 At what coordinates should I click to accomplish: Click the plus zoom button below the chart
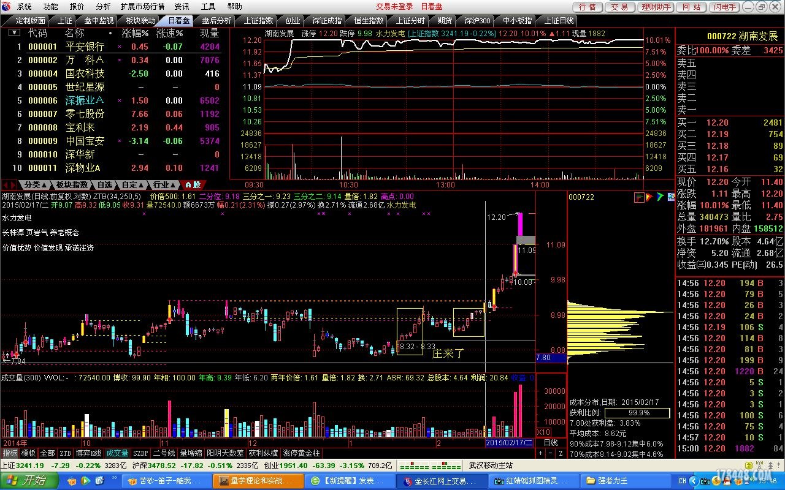point(541,453)
